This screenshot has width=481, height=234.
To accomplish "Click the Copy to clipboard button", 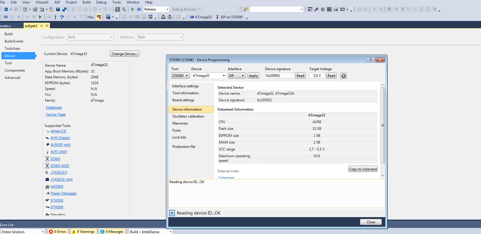I will [363, 169].
